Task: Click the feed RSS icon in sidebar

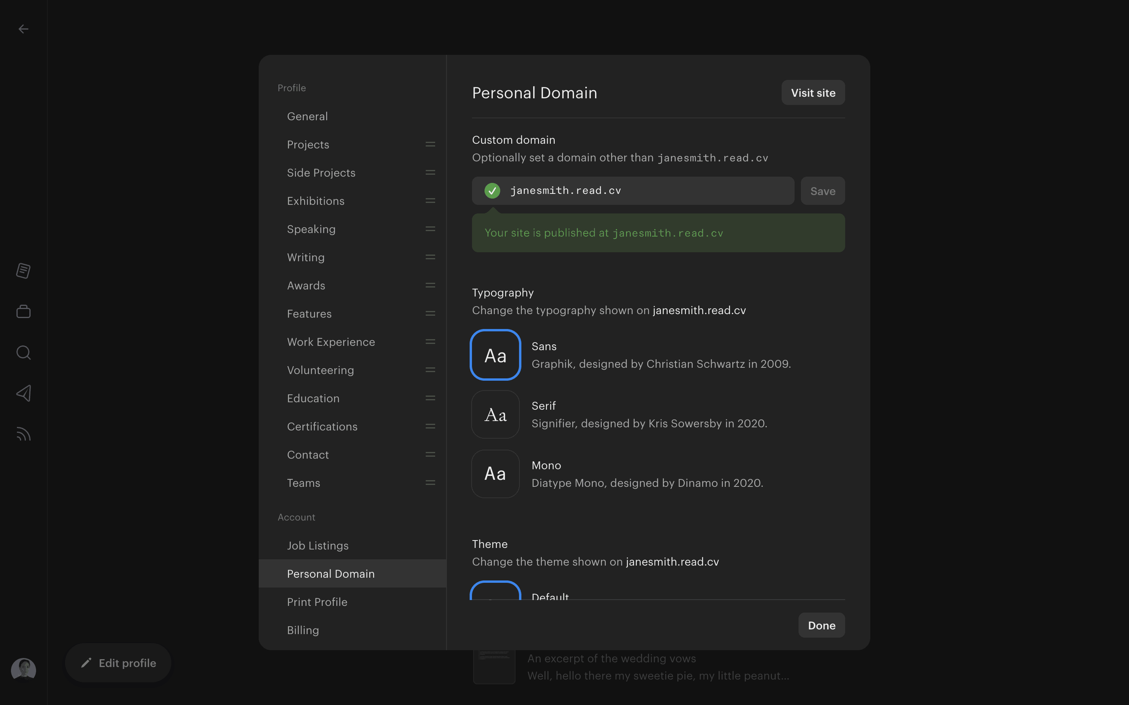Action: click(24, 434)
